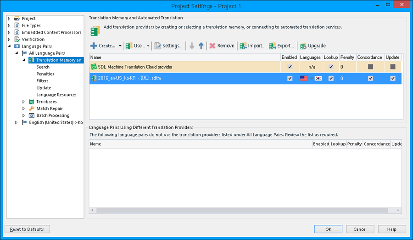Select Update in the settings tree

pyautogui.click(x=44, y=88)
